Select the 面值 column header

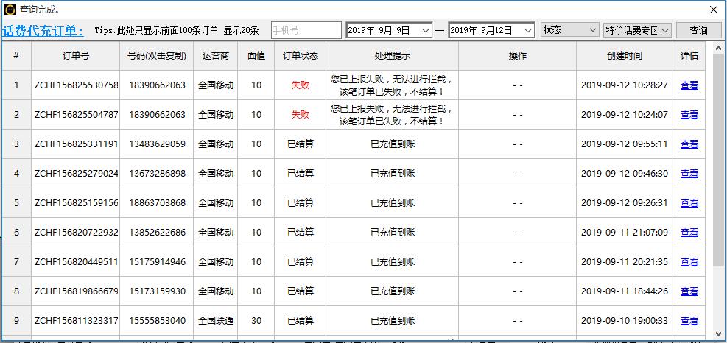click(x=256, y=56)
